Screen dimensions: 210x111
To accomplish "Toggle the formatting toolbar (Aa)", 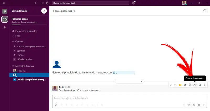I will click(184, 105).
